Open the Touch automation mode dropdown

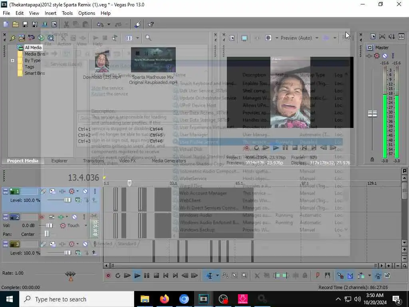pyautogui.click(x=85, y=225)
